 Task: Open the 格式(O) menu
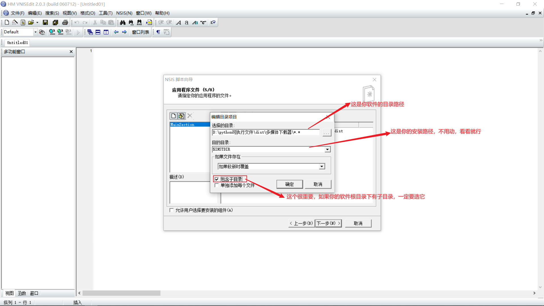[88, 13]
